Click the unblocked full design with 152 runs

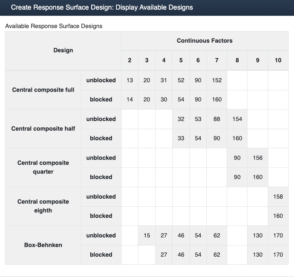click(x=217, y=80)
